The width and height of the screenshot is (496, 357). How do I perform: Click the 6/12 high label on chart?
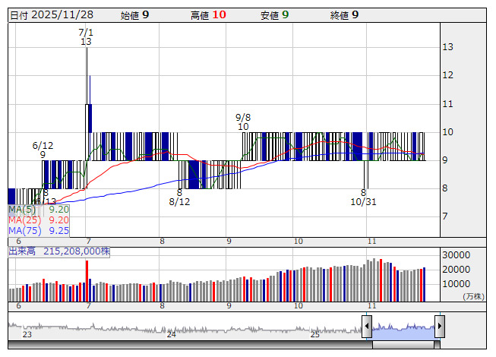tap(43, 150)
